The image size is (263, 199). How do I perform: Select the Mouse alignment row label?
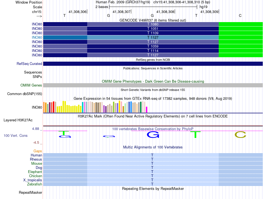37,164
